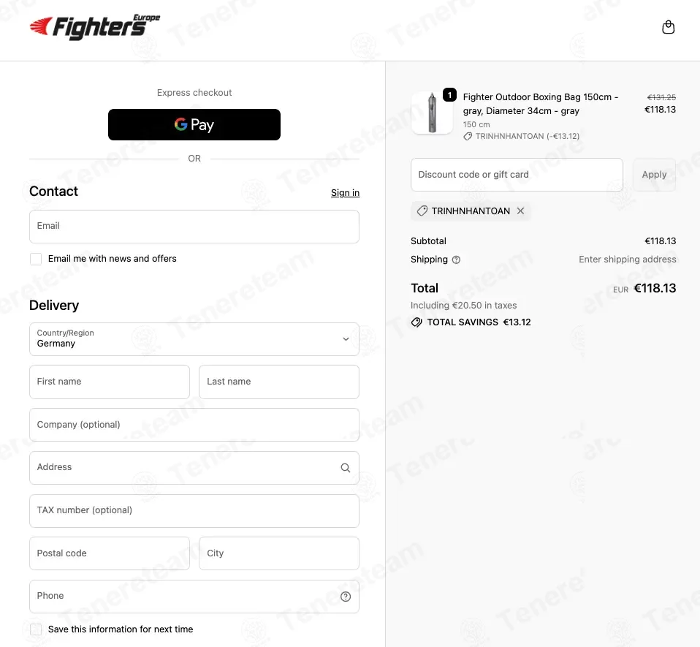The image size is (700, 647).
Task: Click the Postal code field
Action: (x=110, y=553)
